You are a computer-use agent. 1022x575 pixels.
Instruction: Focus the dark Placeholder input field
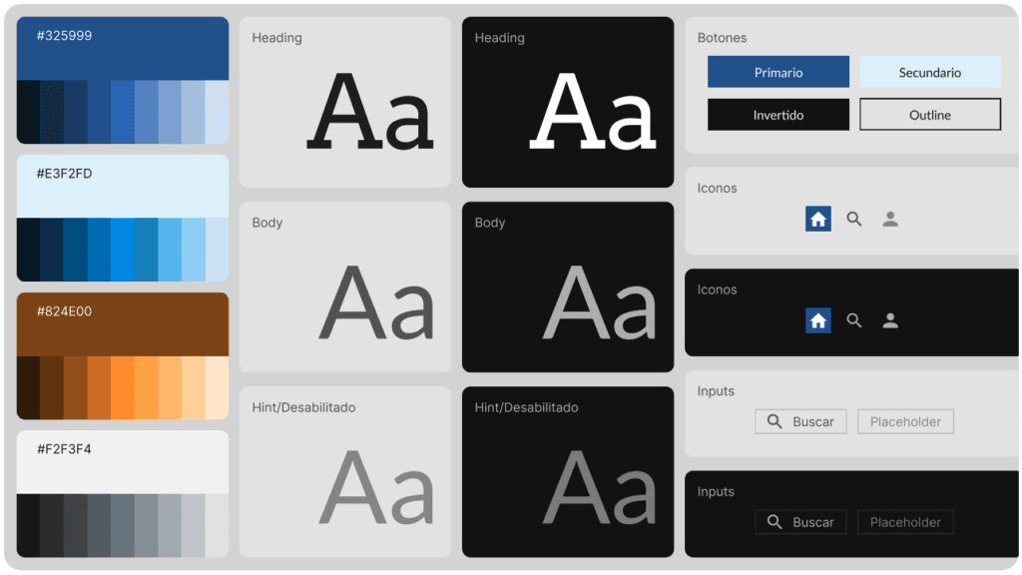click(x=905, y=522)
